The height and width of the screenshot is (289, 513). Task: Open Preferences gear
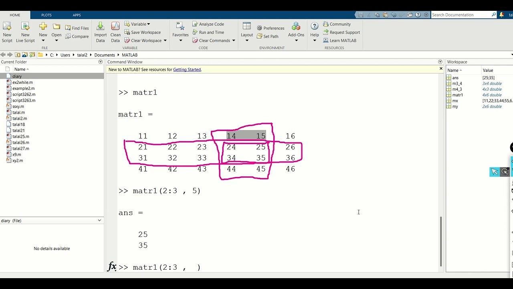pos(271,28)
